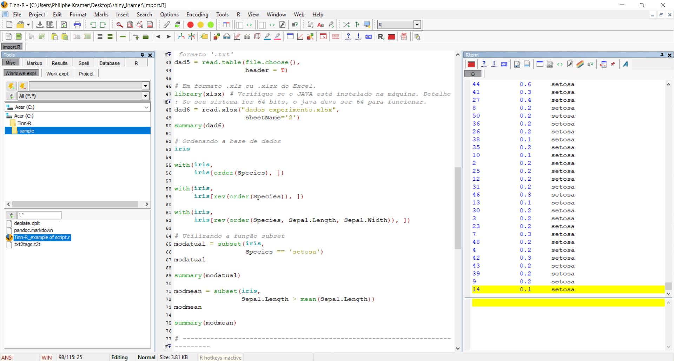
Task: Close the Rterm panel with its X button
Action: pos(669,55)
